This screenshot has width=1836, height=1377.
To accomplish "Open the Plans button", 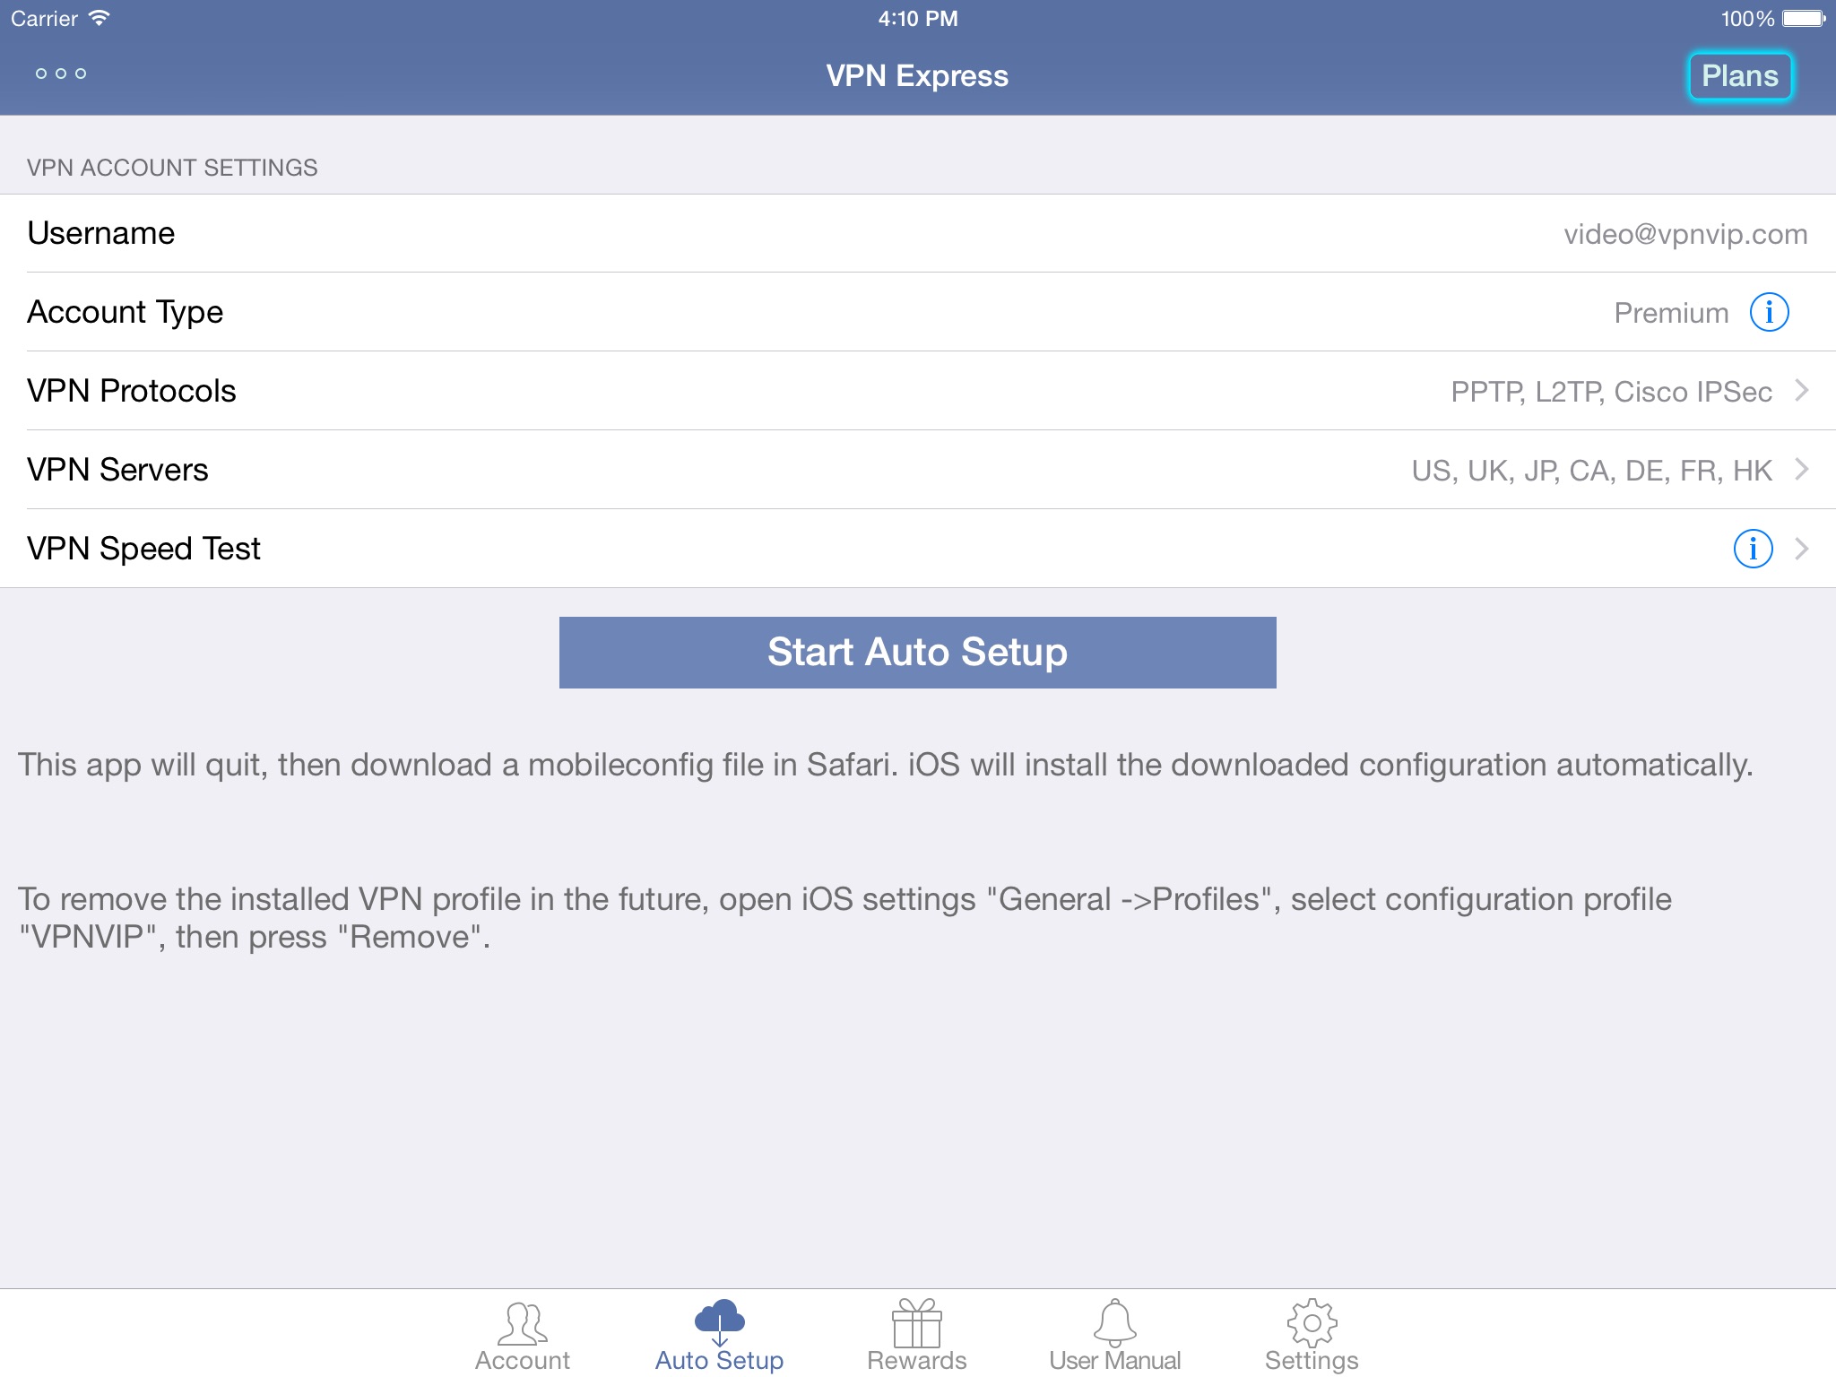I will coord(1740,76).
